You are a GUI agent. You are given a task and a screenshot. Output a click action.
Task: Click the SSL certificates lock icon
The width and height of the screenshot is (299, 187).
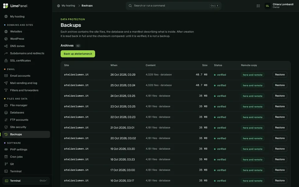(6, 60)
